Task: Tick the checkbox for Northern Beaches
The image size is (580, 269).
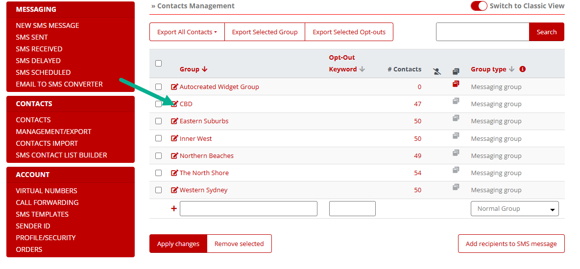Action: [x=159, y=156]
